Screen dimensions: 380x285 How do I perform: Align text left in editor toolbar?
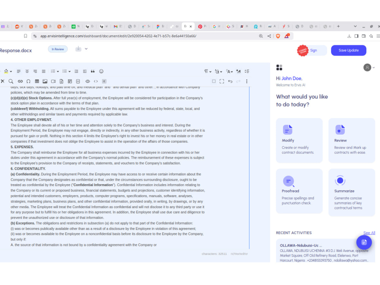[19, 71]
